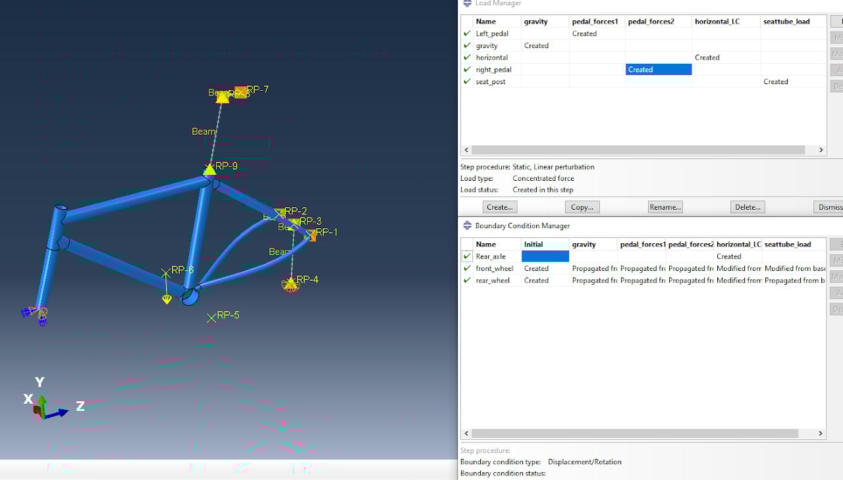
Task: Click the Create... button in Load Manager
Action: [499, 206]
